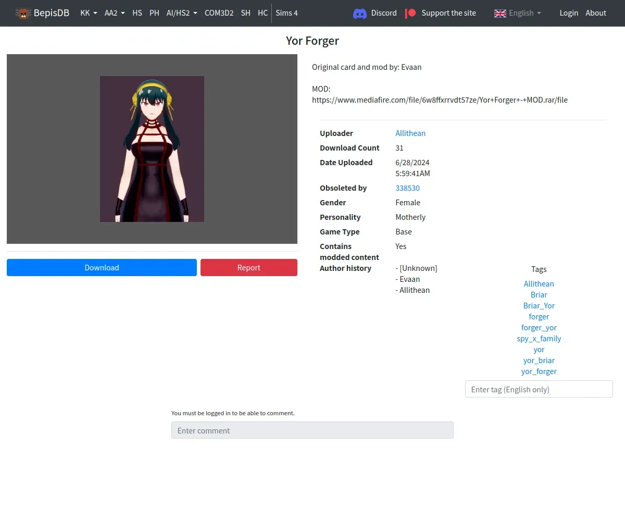Go to the PH section
This screenshot has height=521, width=625.
click(x=154, y=13)
